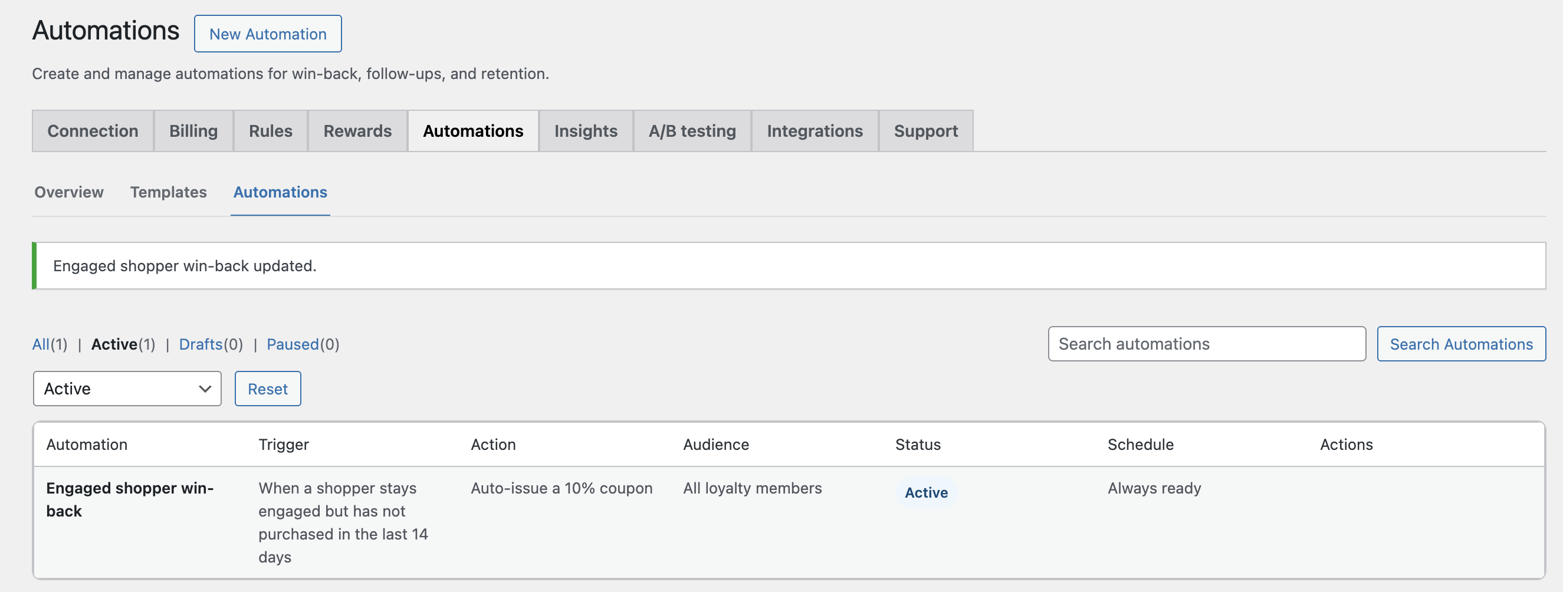Click the Search Automations button

[x=1461, y=344]
